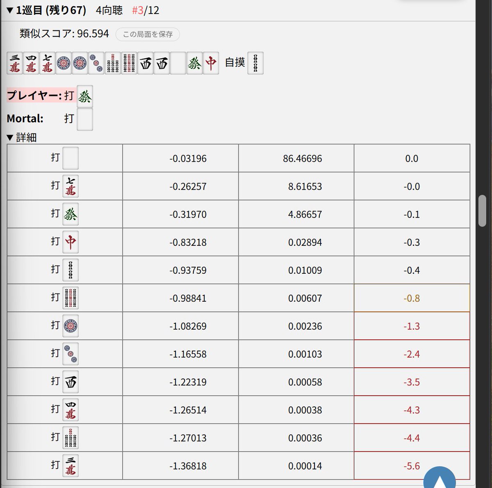Select the nine-sou bamboo tile in the hand
This screenshot has height=488, width=492.
point(129,63)
